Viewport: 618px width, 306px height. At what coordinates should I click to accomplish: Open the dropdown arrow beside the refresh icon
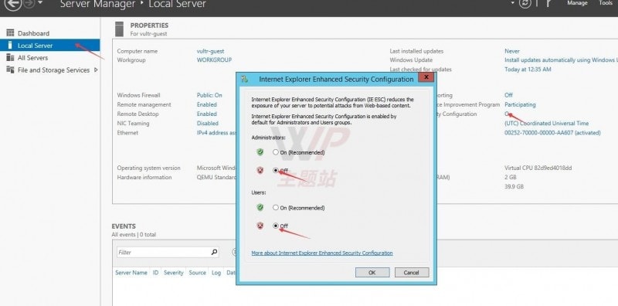513,3
